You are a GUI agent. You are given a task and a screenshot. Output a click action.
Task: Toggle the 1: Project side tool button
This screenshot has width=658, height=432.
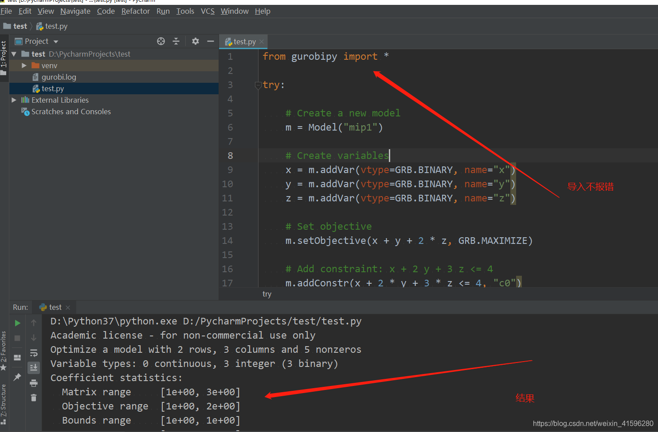(4, 58)
